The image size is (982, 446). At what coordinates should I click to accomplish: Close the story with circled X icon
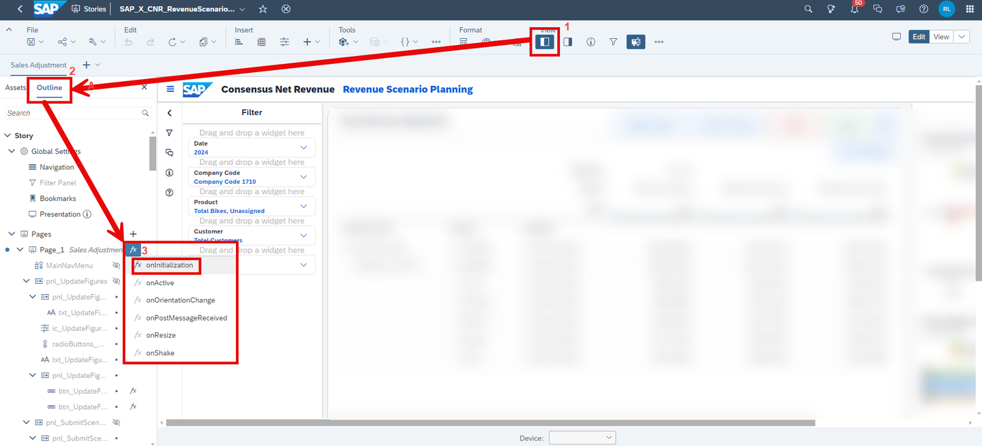coord(286,9)
